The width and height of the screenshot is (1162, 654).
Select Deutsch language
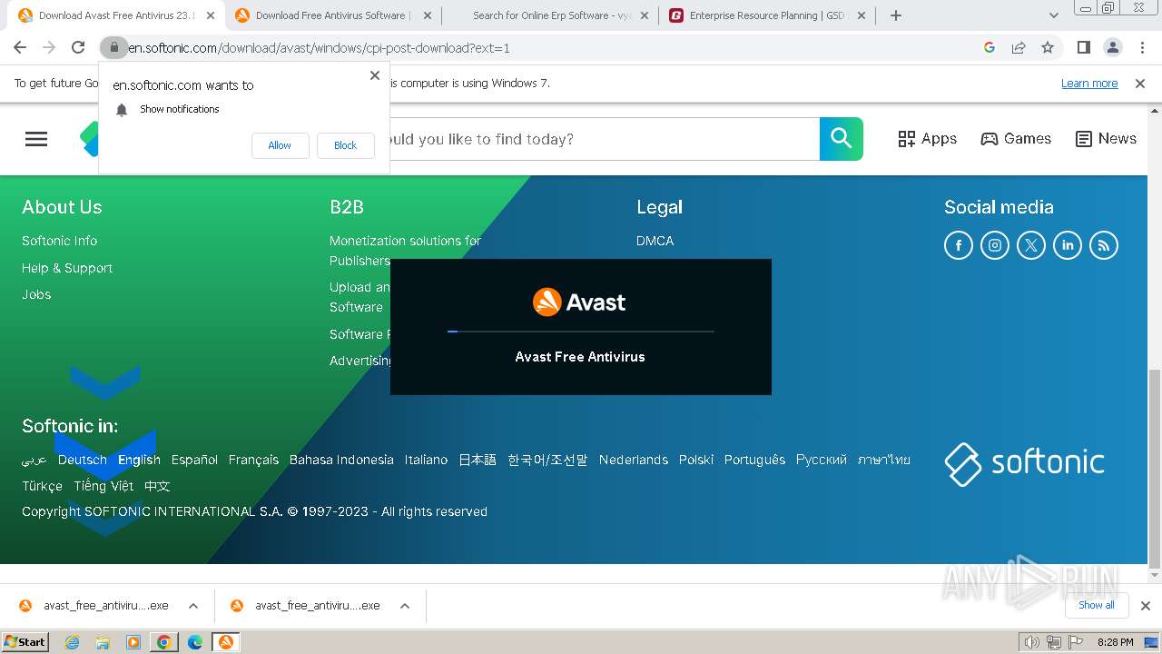click(x=83, y=460)
